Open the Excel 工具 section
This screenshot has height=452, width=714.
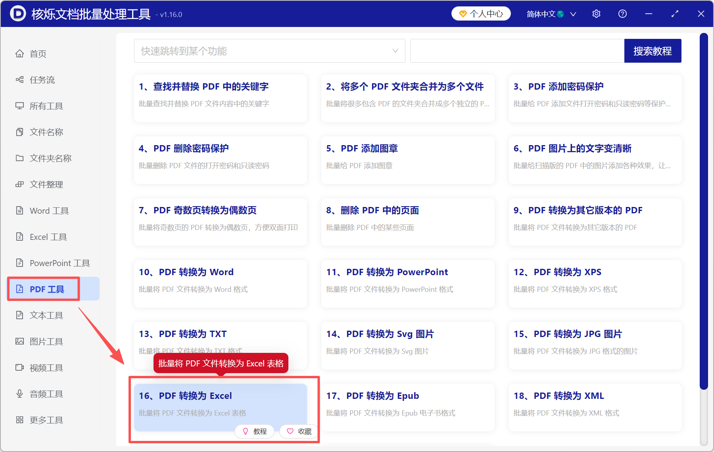[x=47, y=237]
